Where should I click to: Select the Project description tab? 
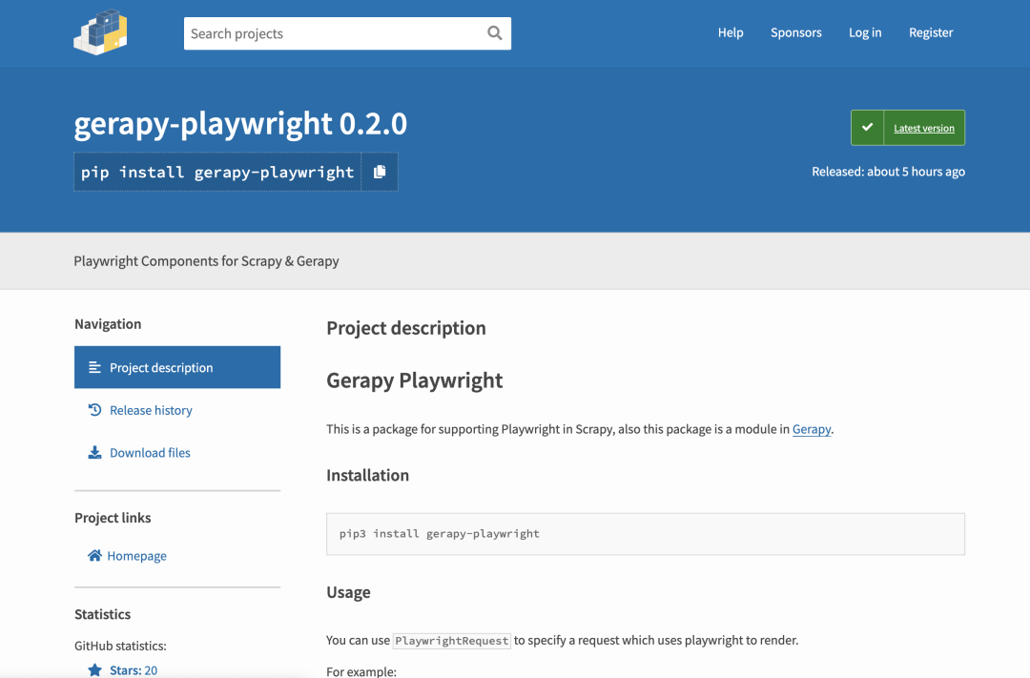177,367
